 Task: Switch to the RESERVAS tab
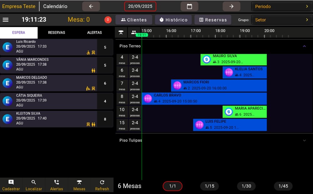[56, 32]
